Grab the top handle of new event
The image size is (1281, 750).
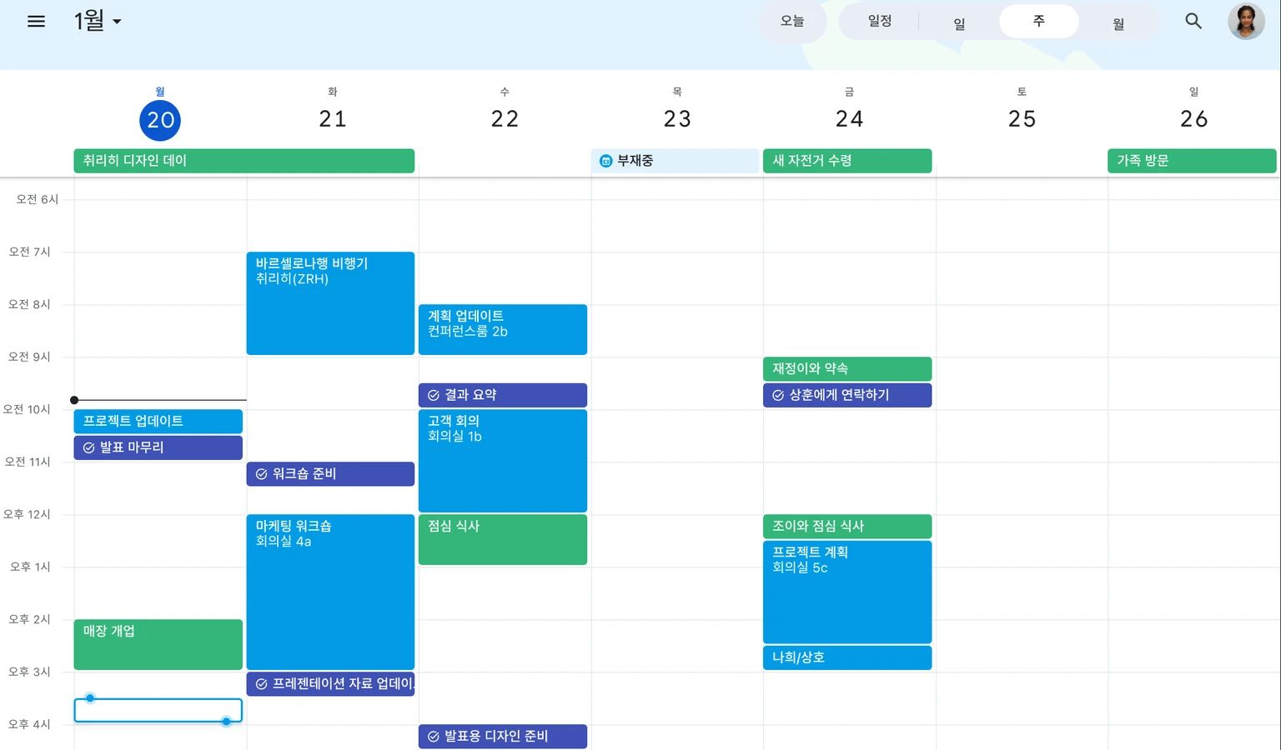(90, 698)
